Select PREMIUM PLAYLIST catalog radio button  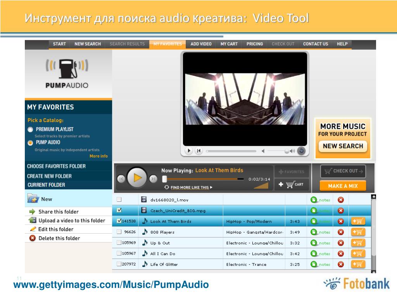30,130
